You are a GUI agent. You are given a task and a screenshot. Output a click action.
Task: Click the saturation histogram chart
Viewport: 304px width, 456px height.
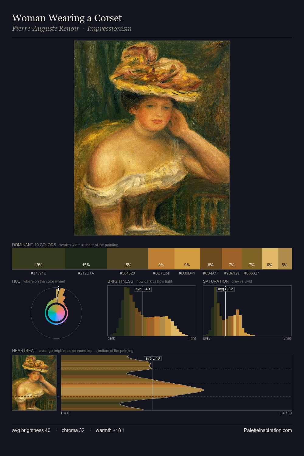(x=247, y=311)
